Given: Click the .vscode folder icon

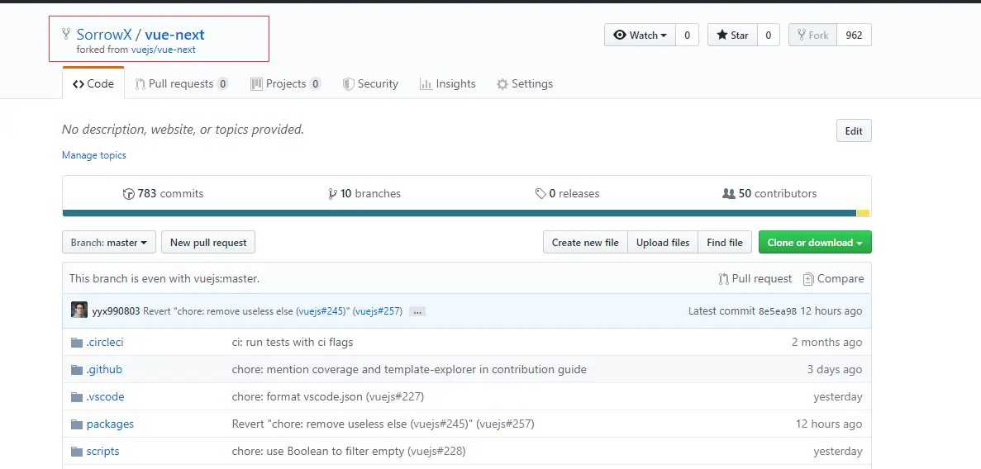Looking at the screenshot, I should coord(77,397).
